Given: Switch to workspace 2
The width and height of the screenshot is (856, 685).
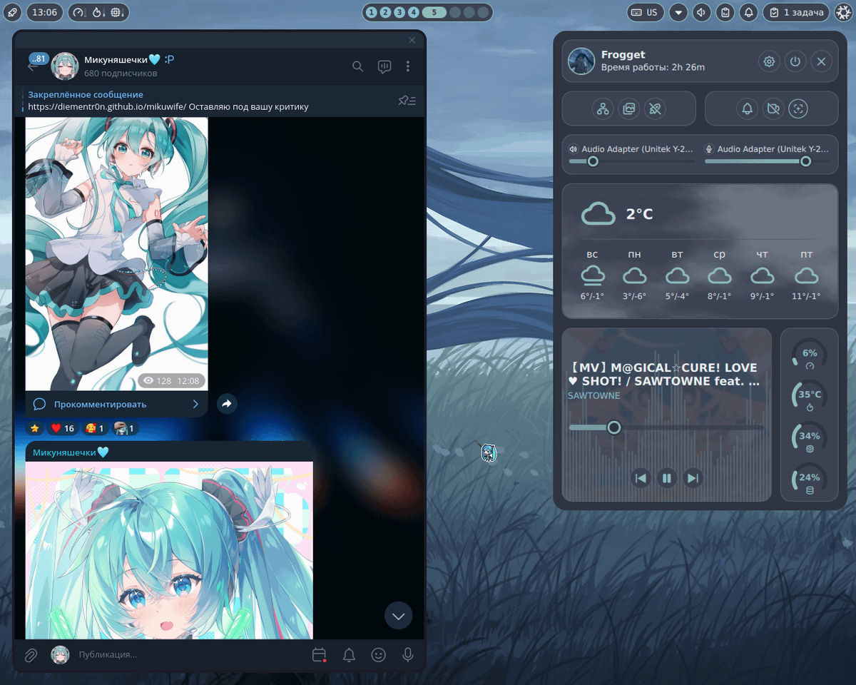Looking at the screenshot, I should 385,12.
